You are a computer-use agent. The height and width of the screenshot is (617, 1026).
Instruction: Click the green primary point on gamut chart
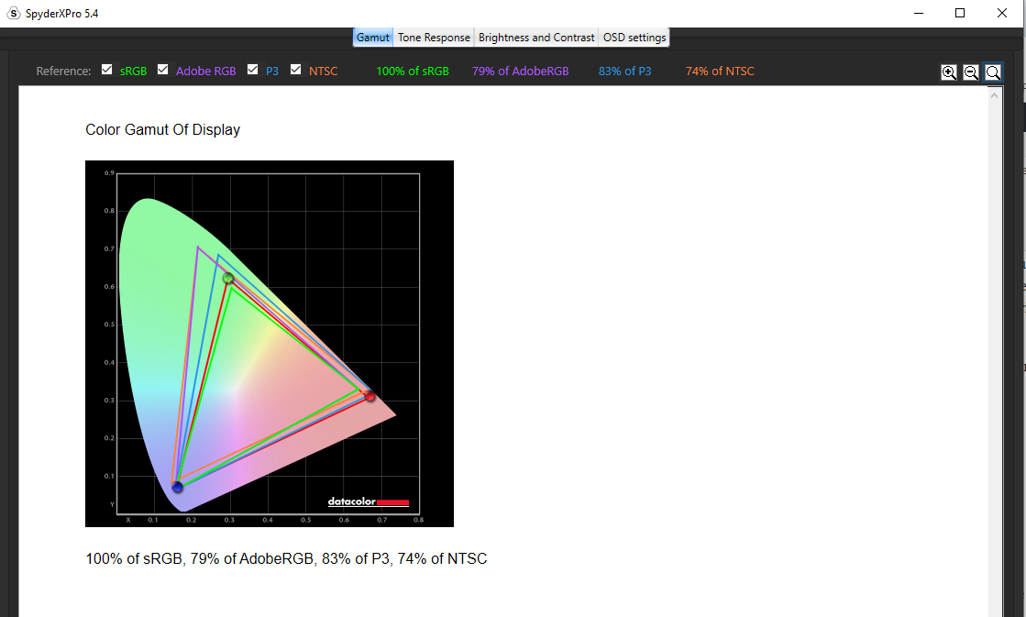227,278
